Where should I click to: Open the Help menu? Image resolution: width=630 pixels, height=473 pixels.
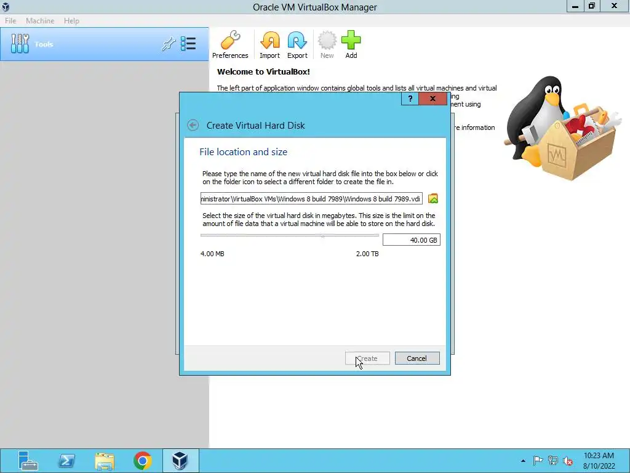point(71,20)
